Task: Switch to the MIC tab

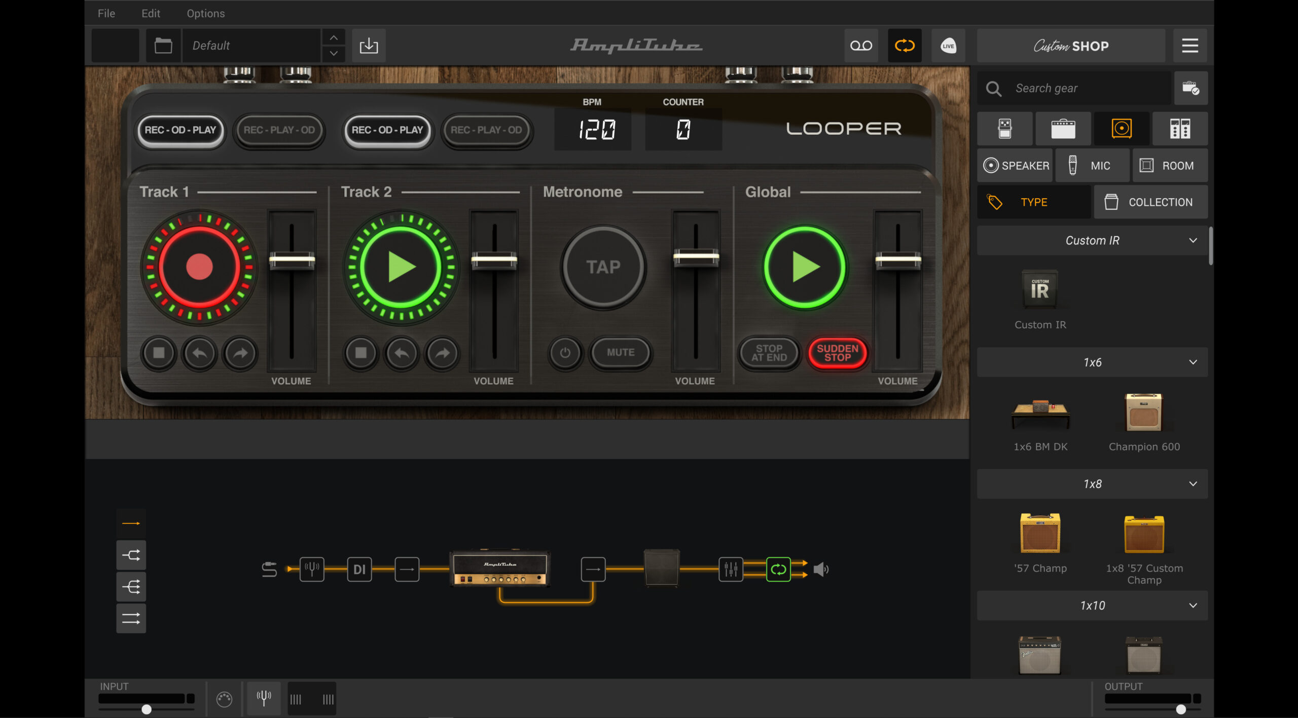Action: (x=1093, y=166)
